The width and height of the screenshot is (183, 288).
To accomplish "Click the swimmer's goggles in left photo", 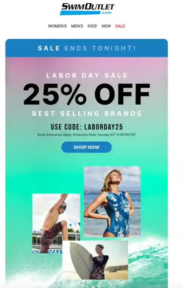I will 63,207.
